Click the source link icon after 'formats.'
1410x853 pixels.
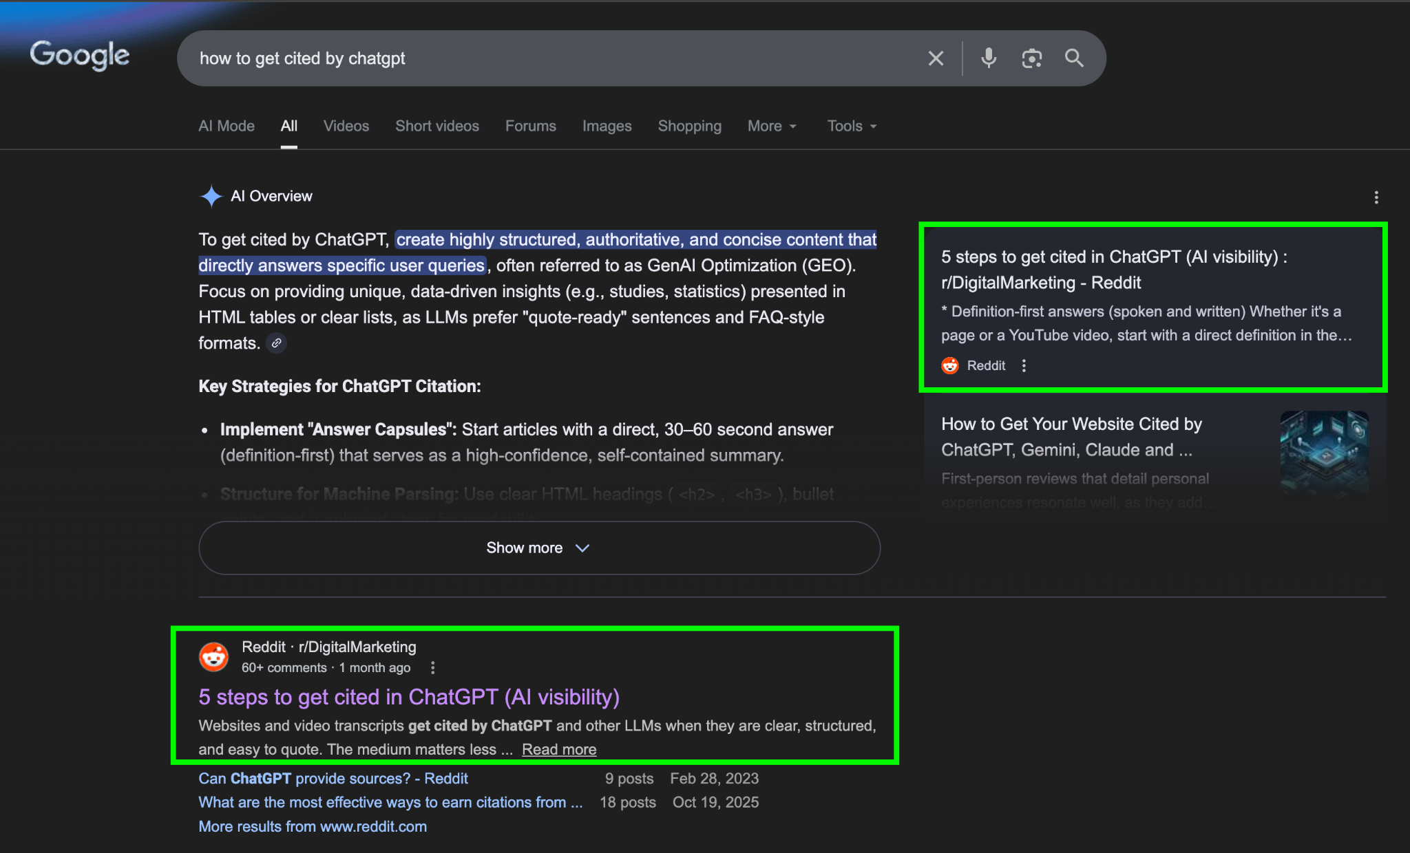[x=276, y=343]
